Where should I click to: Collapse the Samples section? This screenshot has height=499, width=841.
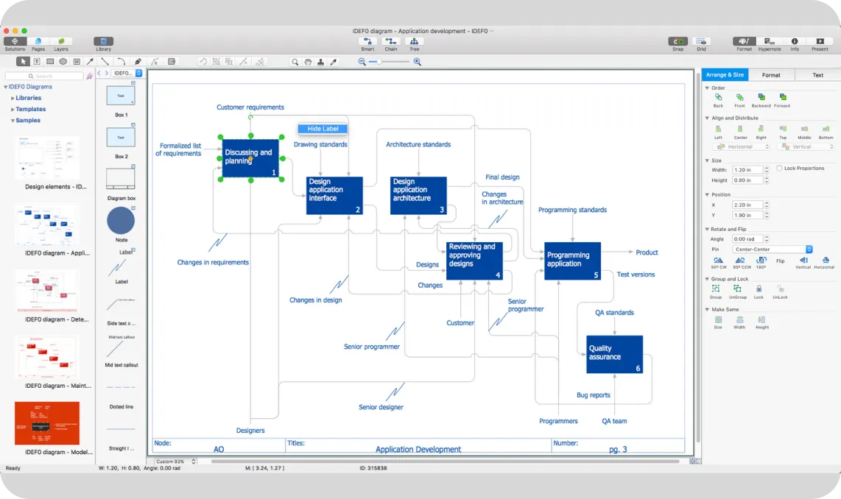click(13, 121)
